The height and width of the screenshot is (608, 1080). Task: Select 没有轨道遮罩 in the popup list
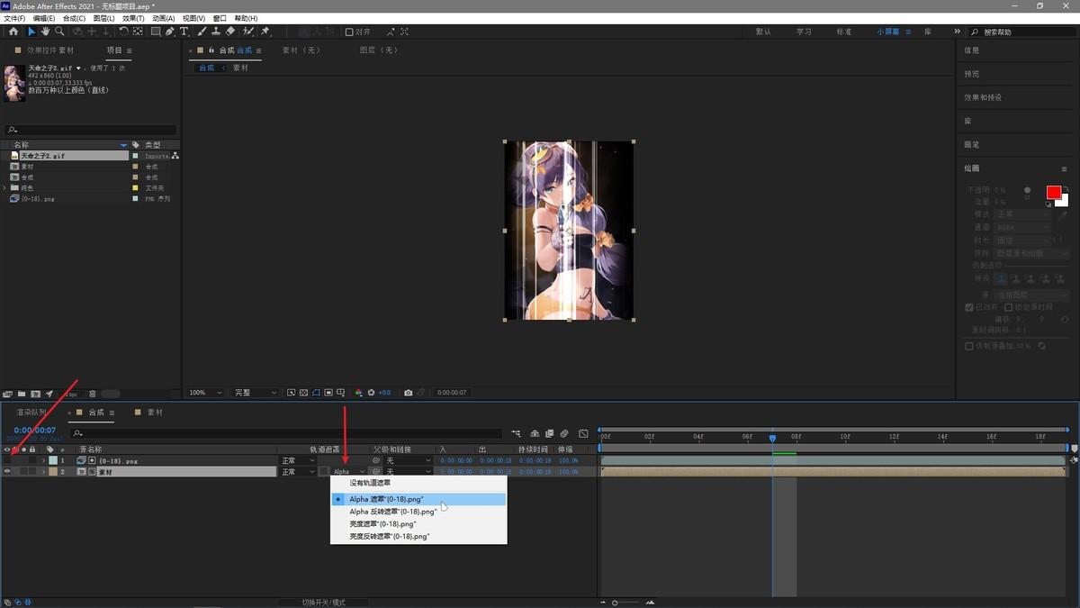pos(370,483)
